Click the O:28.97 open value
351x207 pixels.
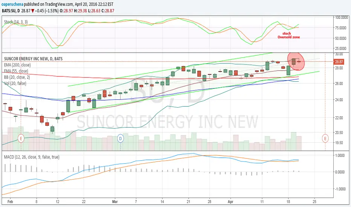point(67,11)
